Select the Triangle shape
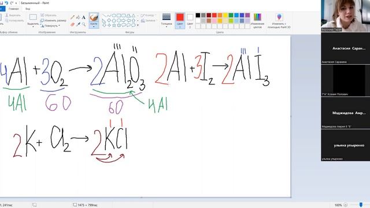The image size is (370, 208). (x=134, y=16)
